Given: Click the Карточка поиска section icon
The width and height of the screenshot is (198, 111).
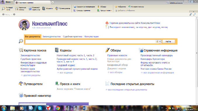Looking at the screenshot, I should tap(21, 50).
